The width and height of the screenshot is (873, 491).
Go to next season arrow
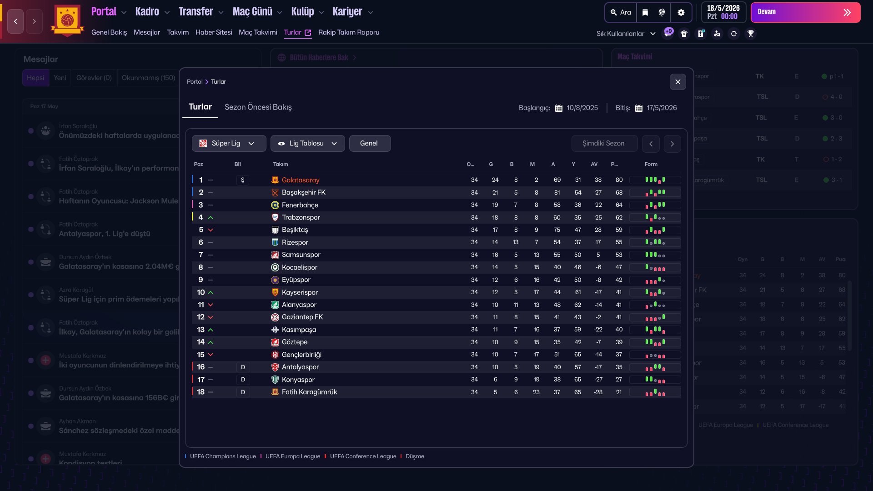click(x=672, y=144)
